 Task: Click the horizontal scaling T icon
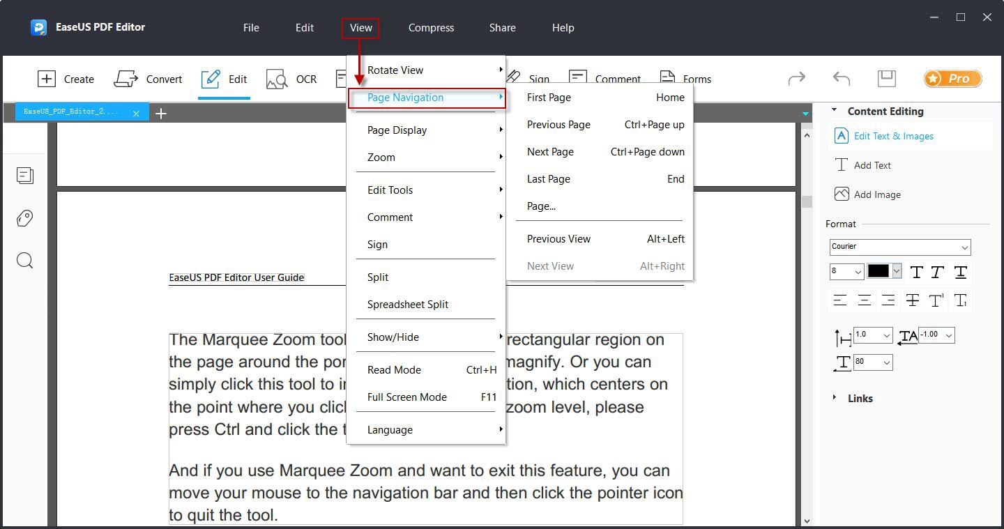(x=843, y=363)
